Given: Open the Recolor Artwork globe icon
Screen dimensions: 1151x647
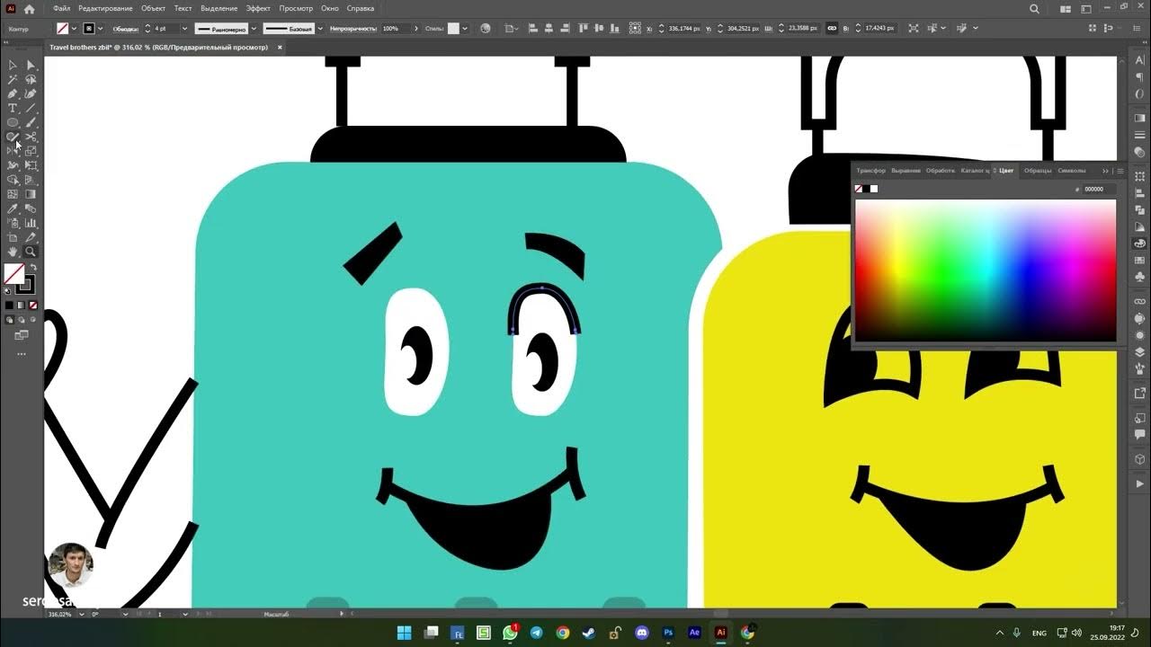Looking at the screenshot, I should 486,29.
